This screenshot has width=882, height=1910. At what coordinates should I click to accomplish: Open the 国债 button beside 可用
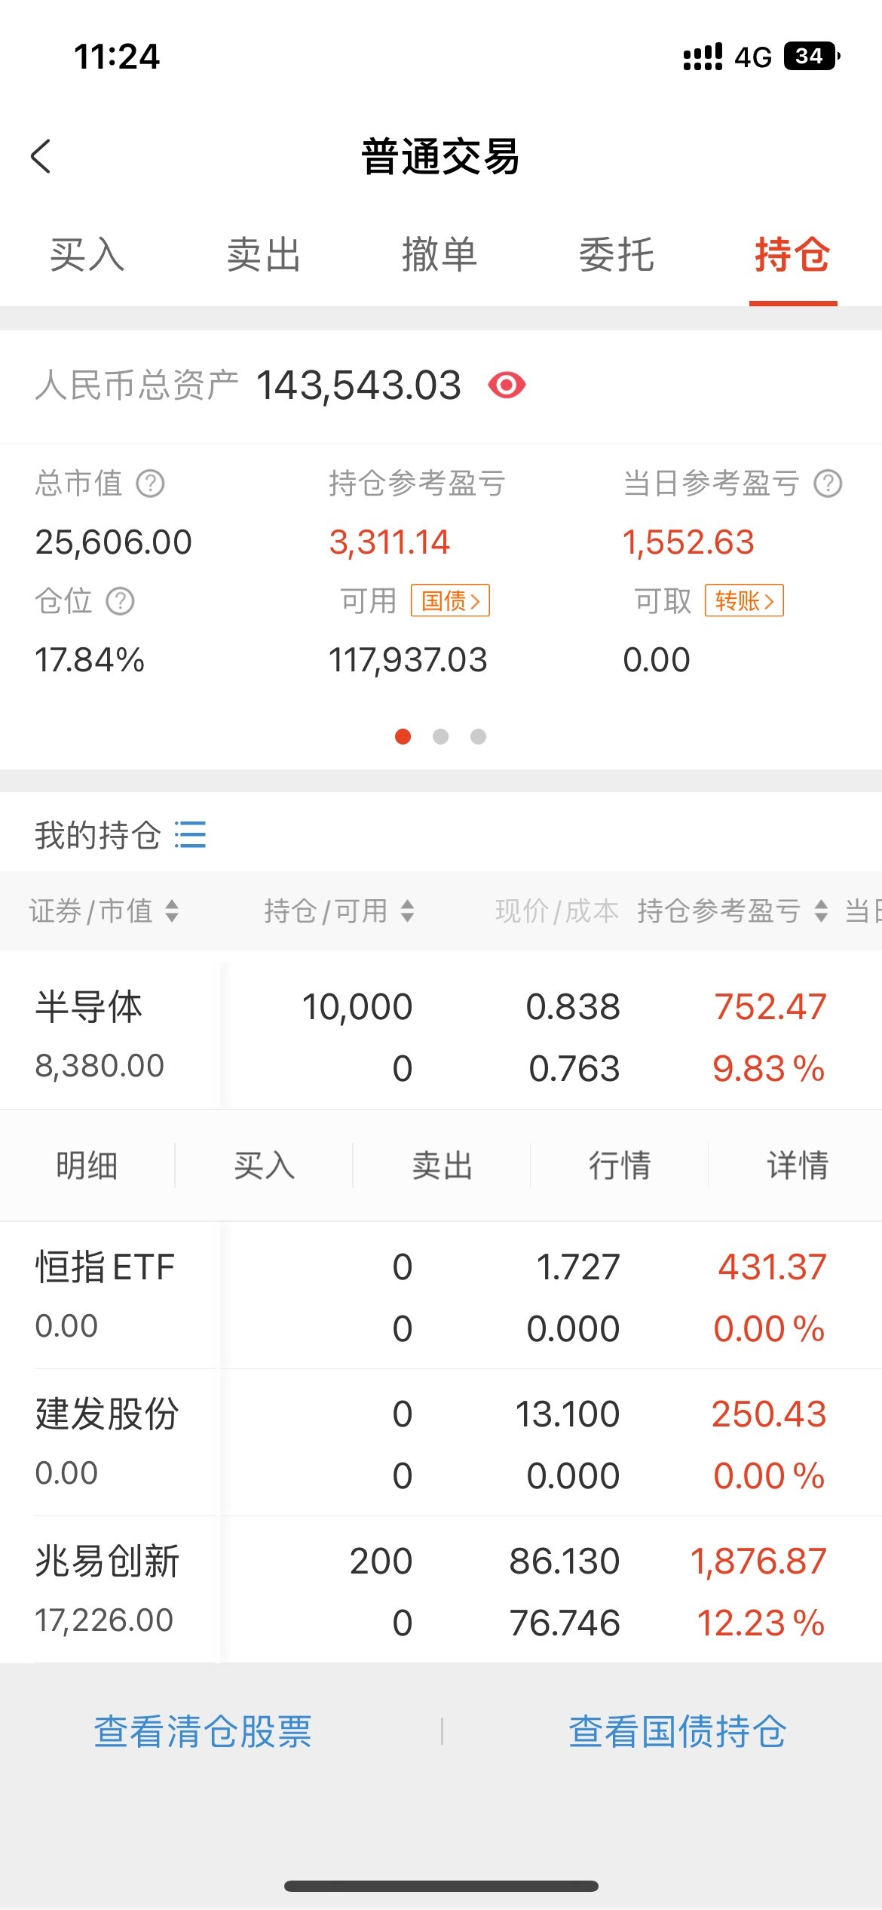450,600
